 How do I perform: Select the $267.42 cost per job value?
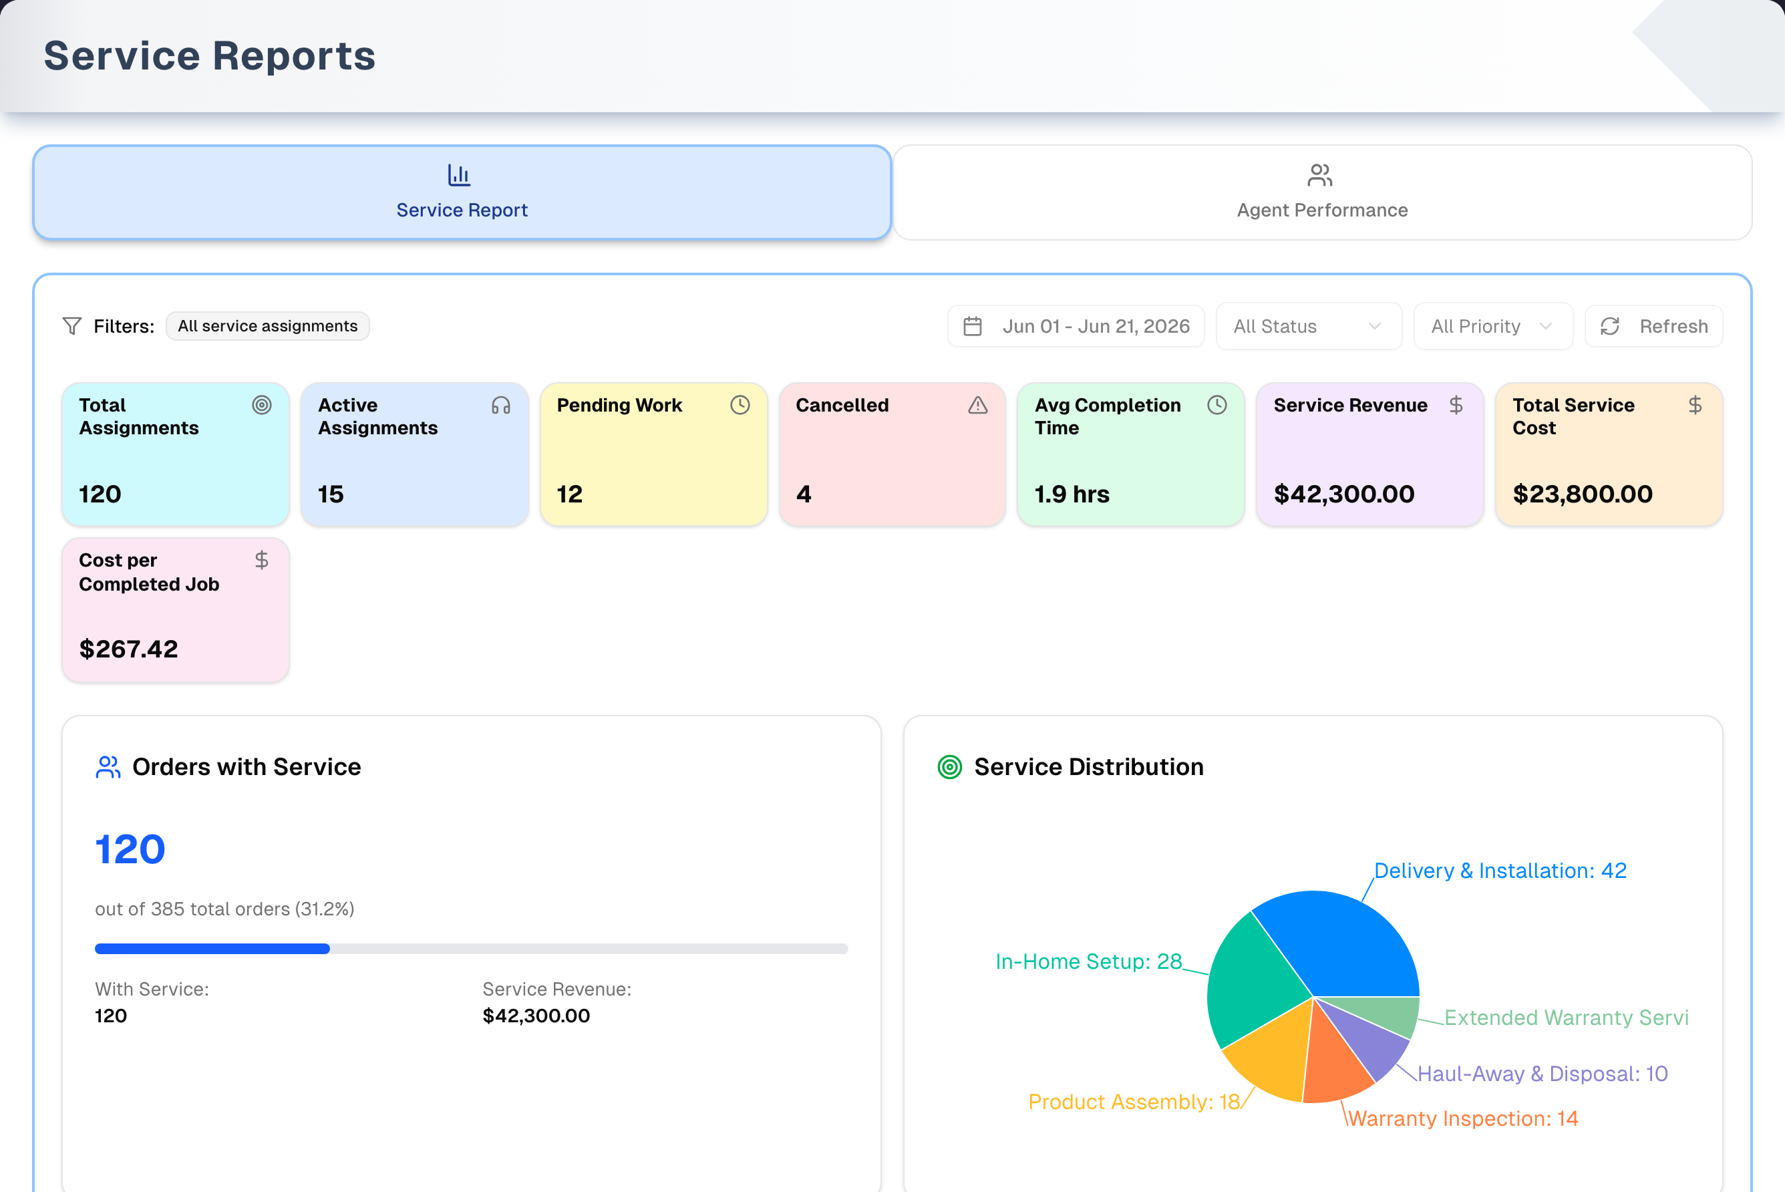(128, 649)
